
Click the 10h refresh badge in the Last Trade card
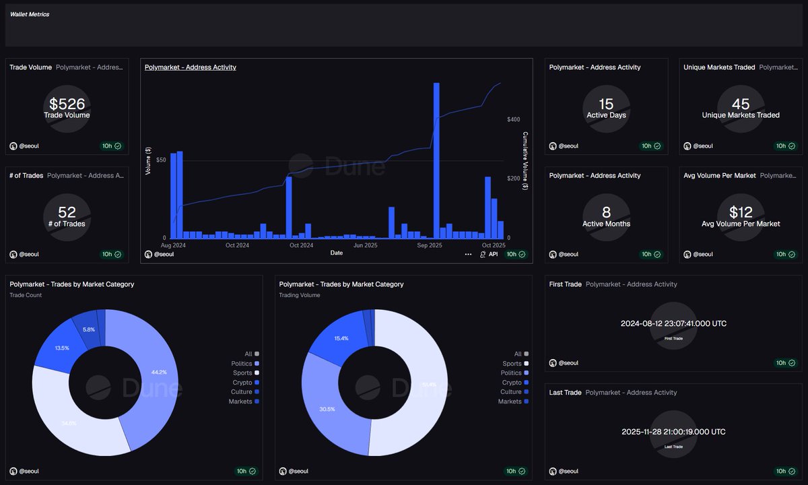click(x=786, y=471)
